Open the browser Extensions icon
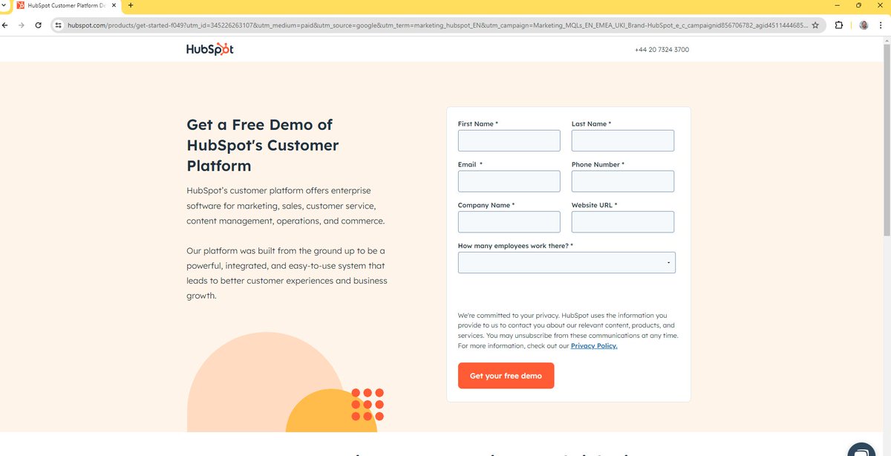This screenshot has height=456, width=891. click(838, 25)
